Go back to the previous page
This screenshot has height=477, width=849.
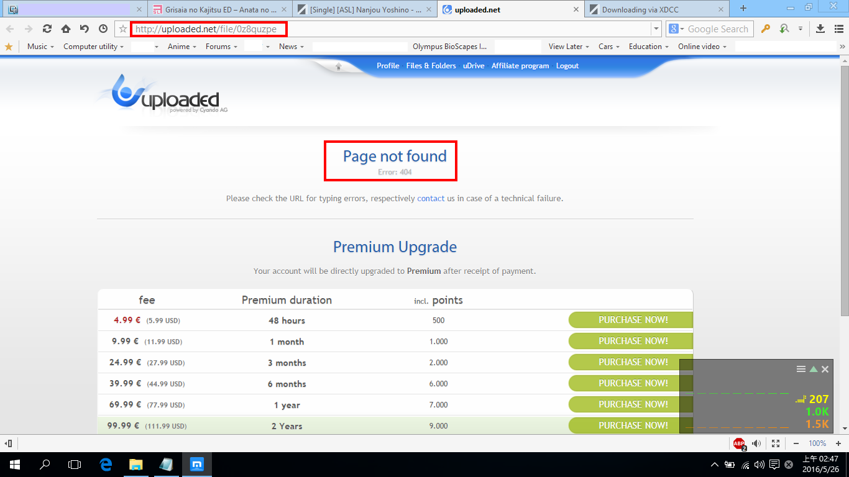pyautogui.click(x=10, y=29)
